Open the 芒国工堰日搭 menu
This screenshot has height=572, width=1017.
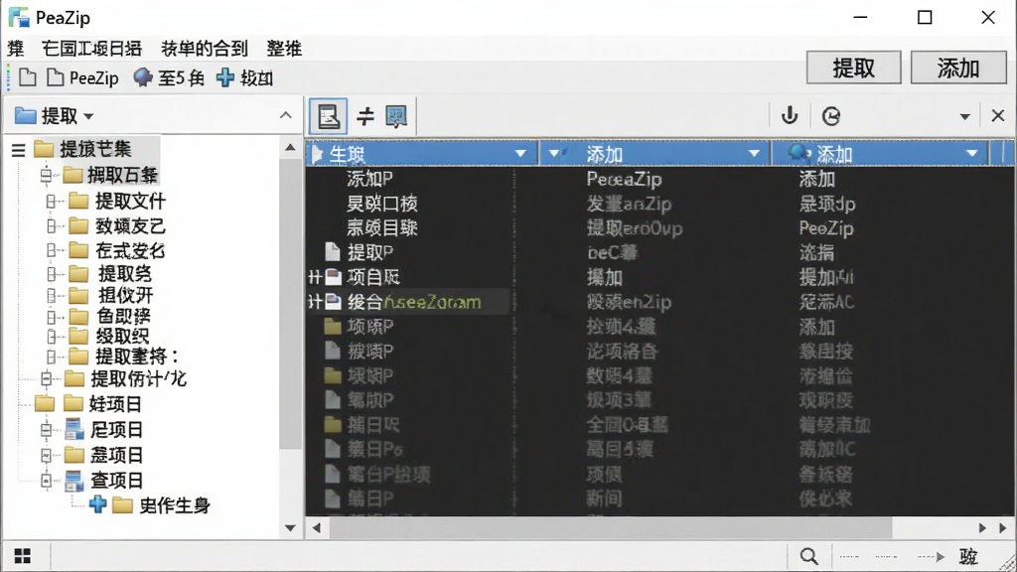click(91, 49)
